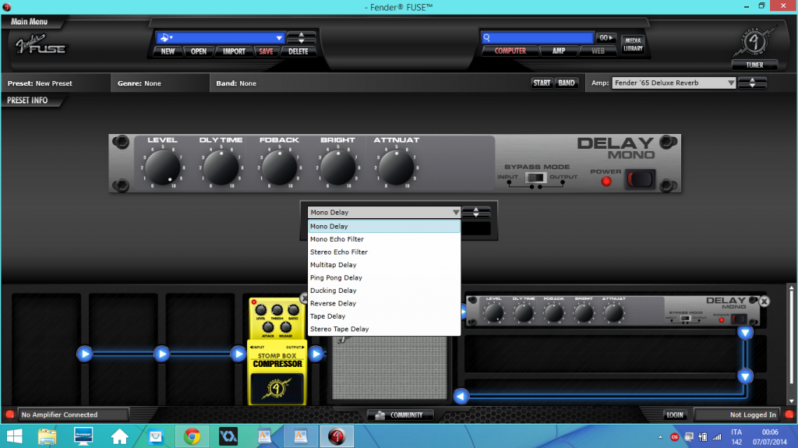Select Mono Delay from the list

point(384,226)
